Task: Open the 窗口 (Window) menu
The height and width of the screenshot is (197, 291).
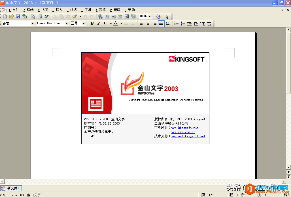Action: point(115,10)
